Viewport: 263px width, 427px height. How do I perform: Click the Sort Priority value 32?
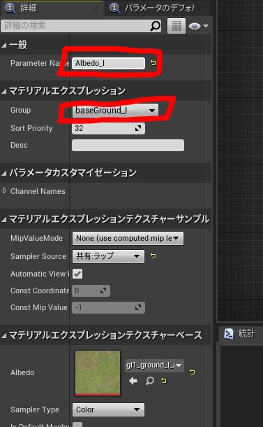(108, 128)
